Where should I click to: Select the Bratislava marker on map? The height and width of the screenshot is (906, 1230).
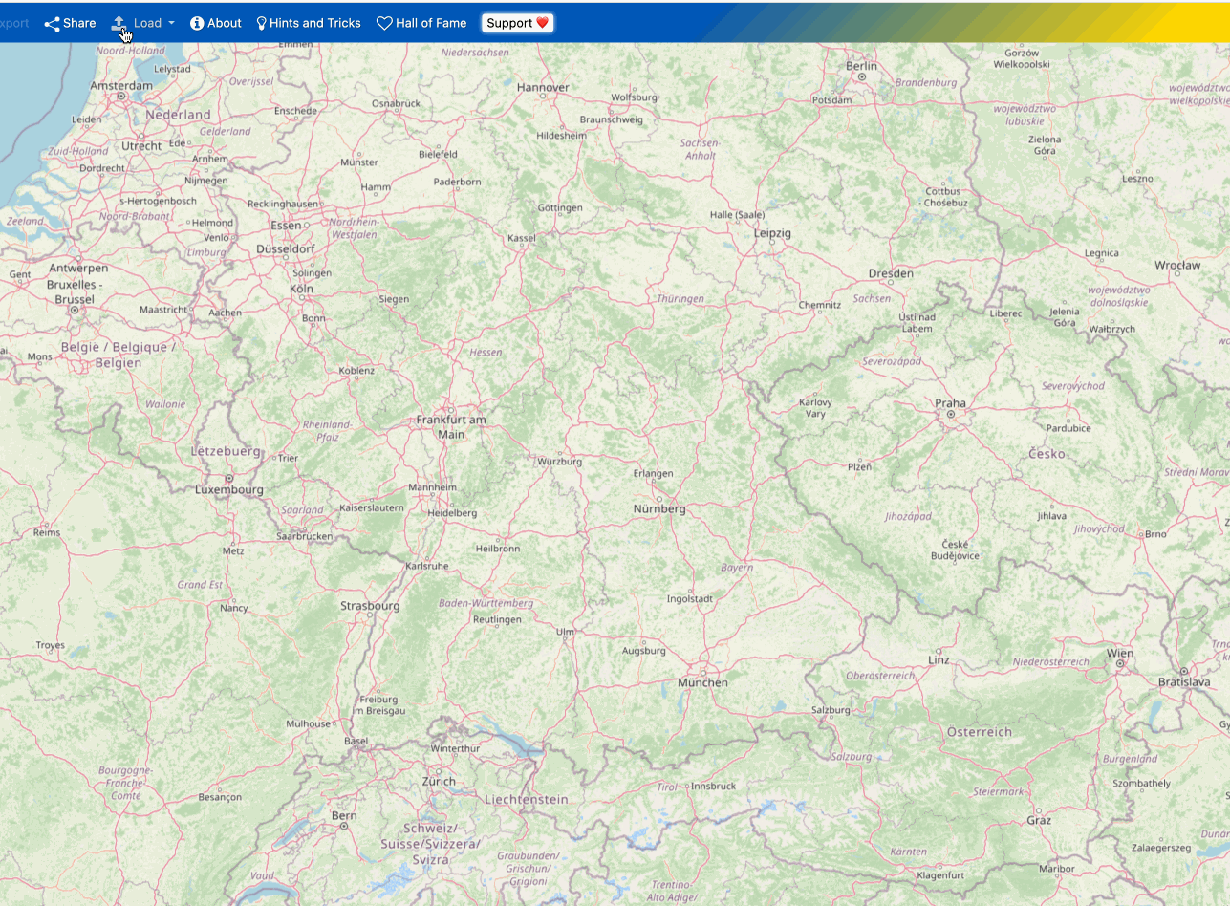coord(1183,671)
